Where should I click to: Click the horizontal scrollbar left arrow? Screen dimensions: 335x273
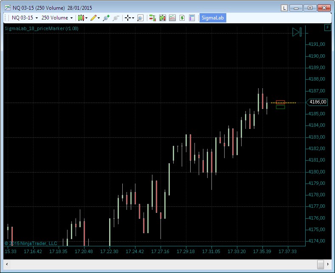(7, 265)
